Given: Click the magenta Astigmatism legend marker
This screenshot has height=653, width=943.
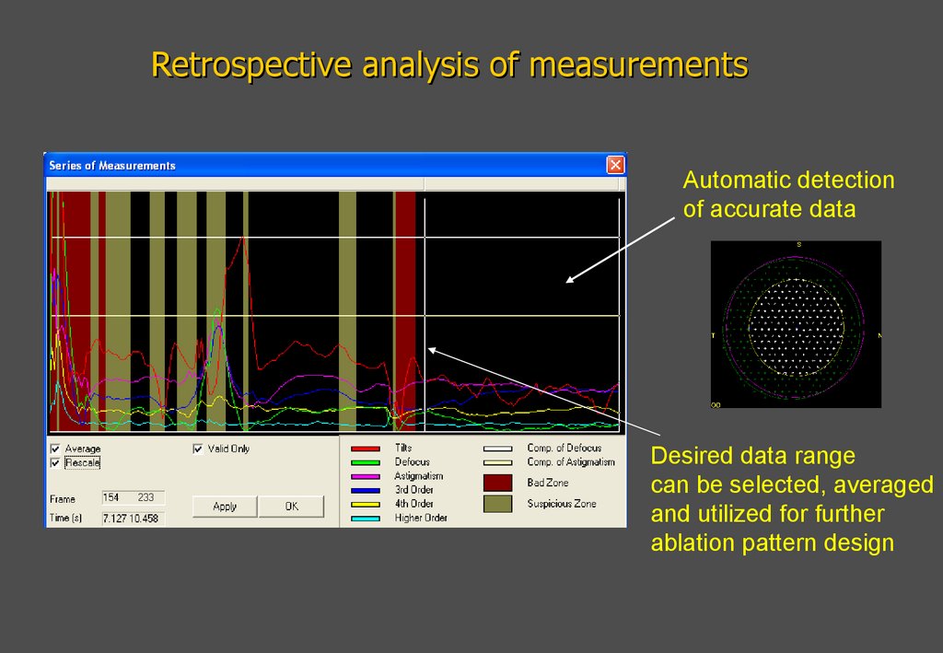Looking at the screenshot, I should click(365, 476).
